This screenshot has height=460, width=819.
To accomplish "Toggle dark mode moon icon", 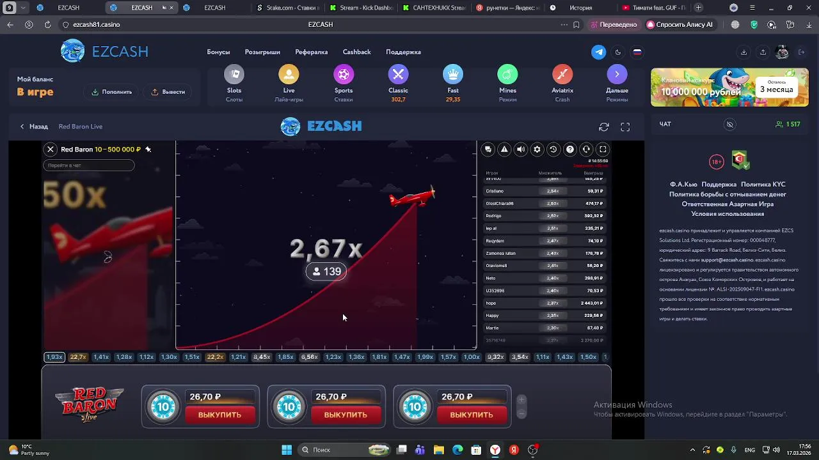I will point(618,52).
